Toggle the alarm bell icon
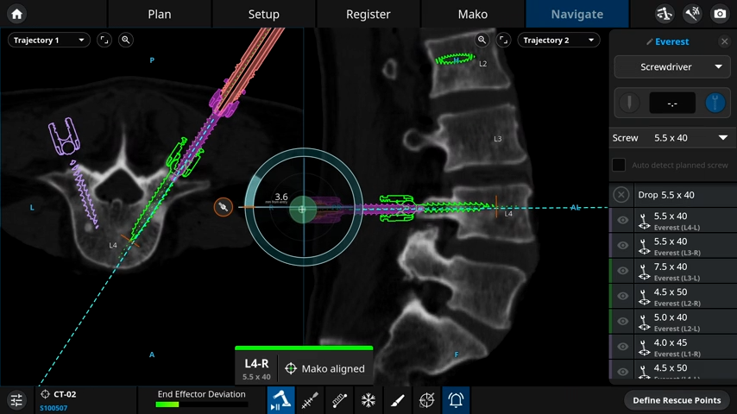The image size is (737, 414). pyautogui.click(x=456, y=400)
